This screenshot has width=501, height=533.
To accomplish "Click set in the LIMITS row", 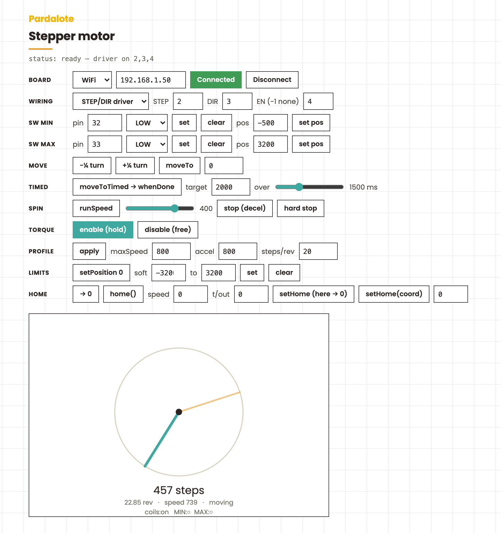I will pyautogui.click(x=252, y=273).
